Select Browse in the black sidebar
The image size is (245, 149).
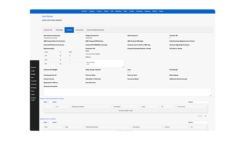coord(34,67)
